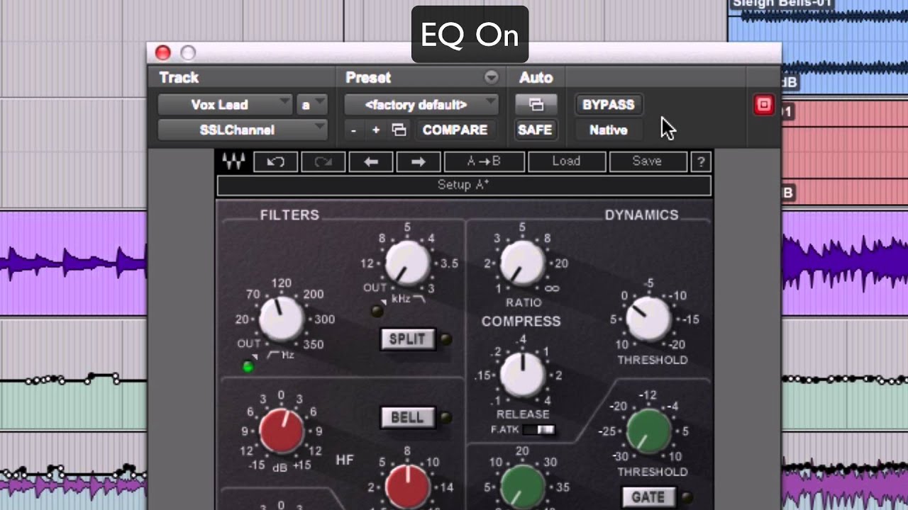Toggle automation SAFE button
Screen dimensions: 908x510
tap(535, 130)
